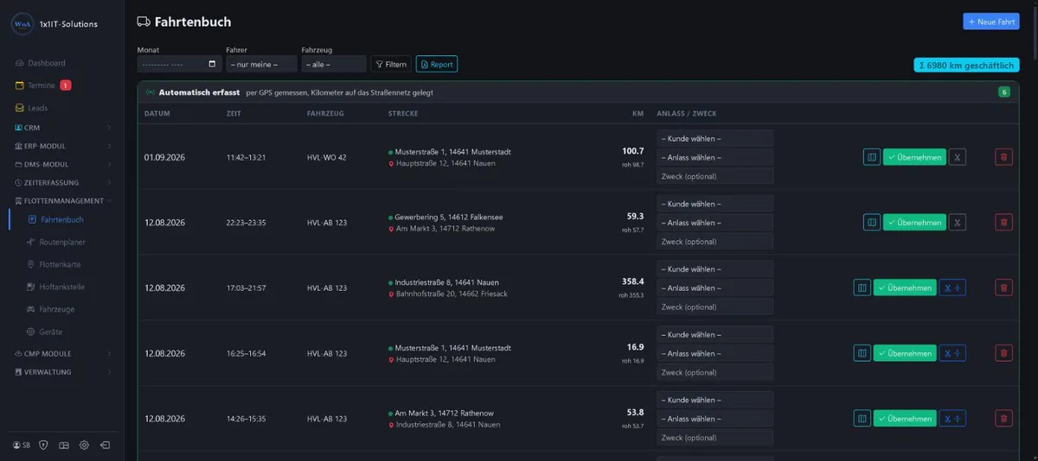Open the SB user profile icon
This screenshot has height=461, width=1038.
tap(22, 445)
